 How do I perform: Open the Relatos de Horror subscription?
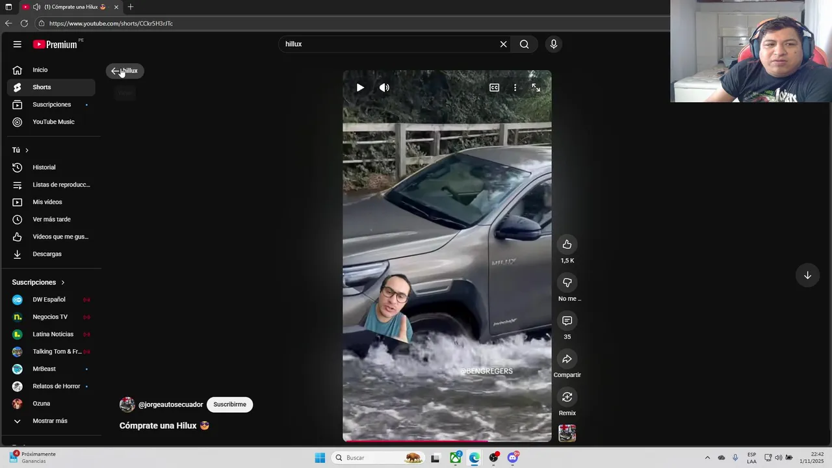coord(51,386)
